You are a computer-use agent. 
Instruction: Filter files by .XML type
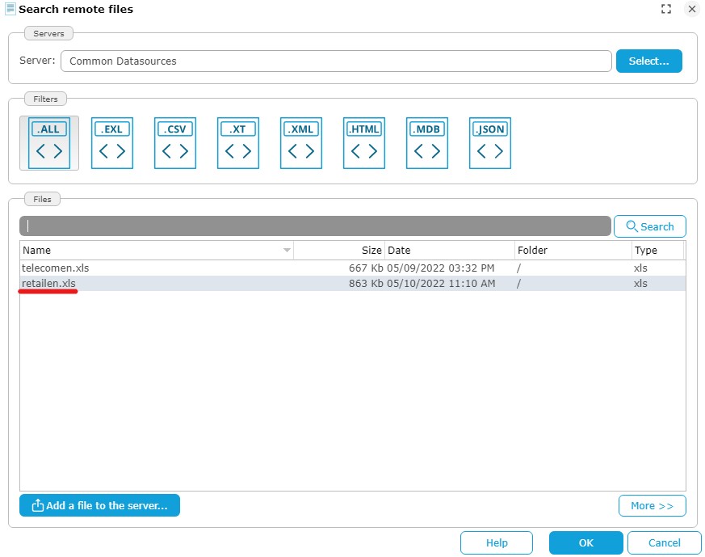click(x=301, y=143)
